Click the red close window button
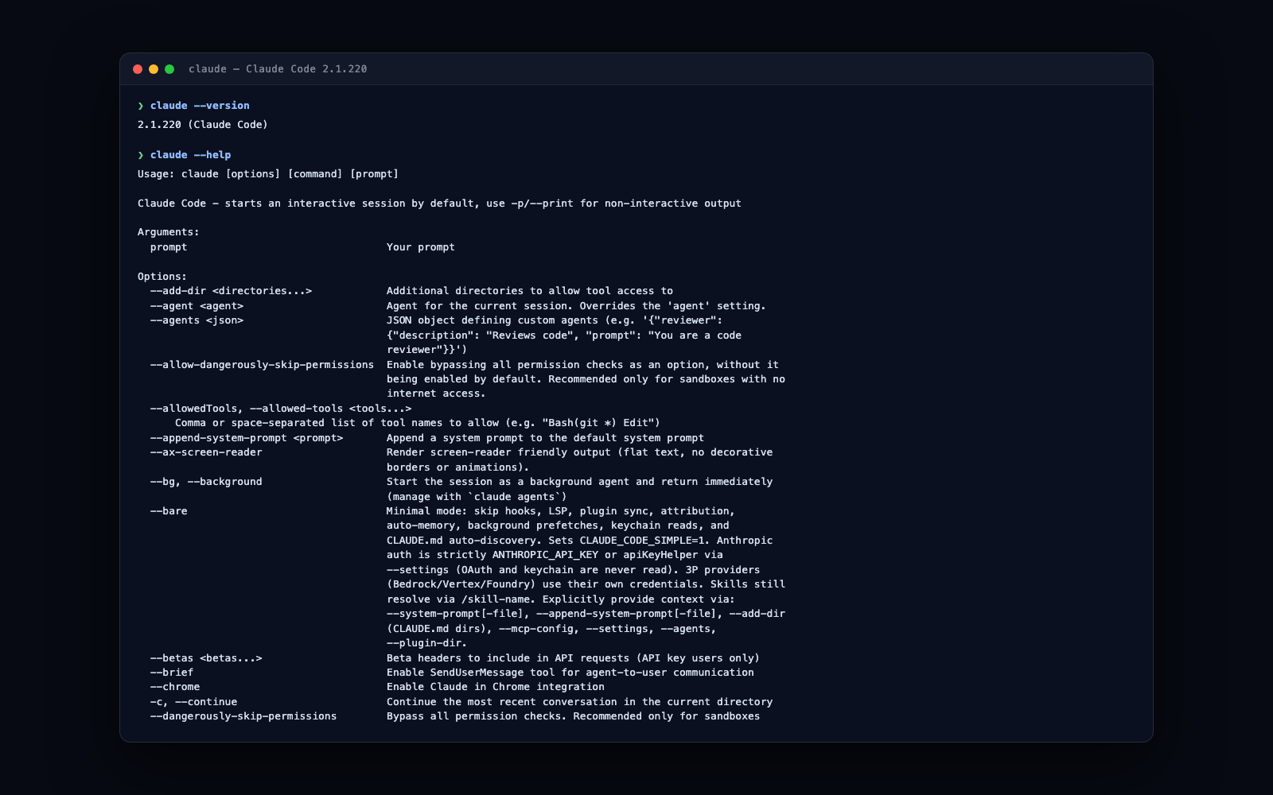This screenshot has height=795, width=1273. pos(138,69)
